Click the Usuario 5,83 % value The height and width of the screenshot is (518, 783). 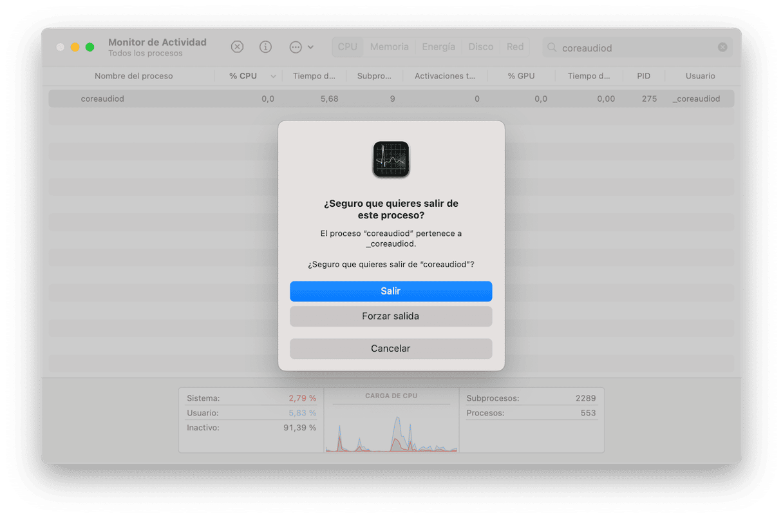302,413
